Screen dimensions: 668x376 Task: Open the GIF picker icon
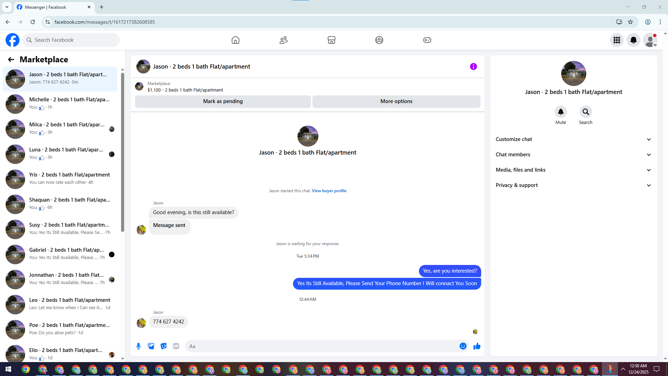tap(176, 346)
